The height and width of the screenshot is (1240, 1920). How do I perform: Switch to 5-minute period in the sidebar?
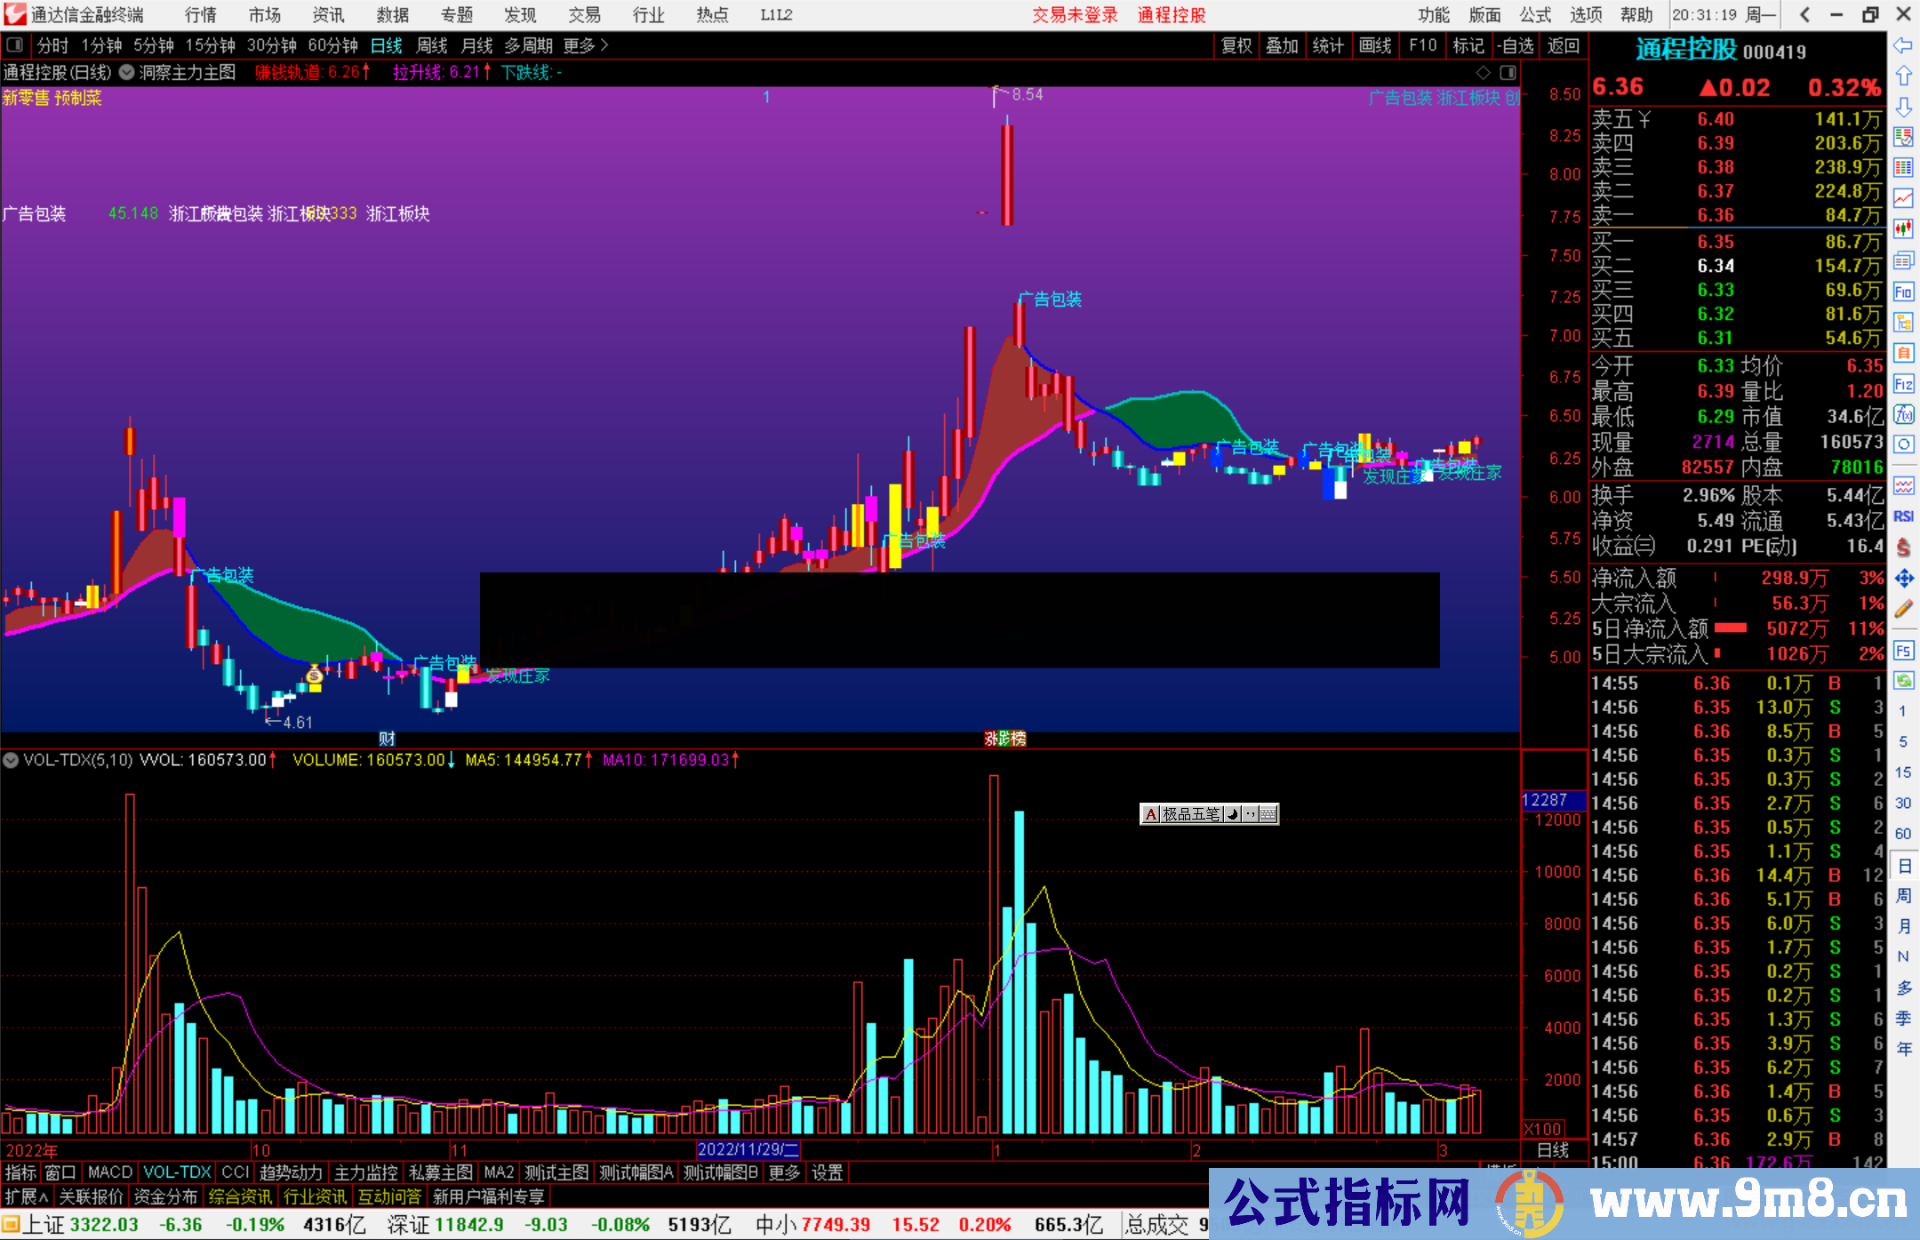pos(1902,741)
